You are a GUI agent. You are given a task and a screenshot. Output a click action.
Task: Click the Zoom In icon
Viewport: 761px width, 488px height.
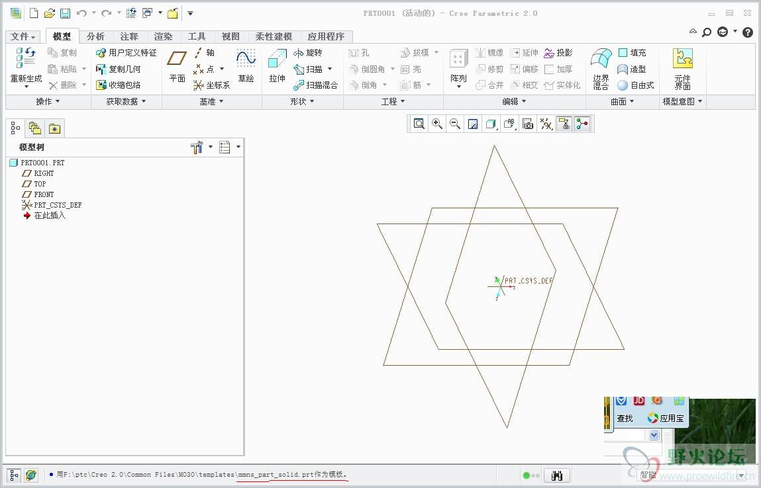coord(437,124)
